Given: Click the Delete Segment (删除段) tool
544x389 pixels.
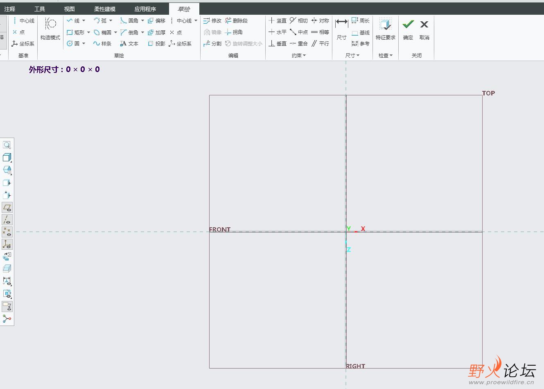Looking at the screenshot, I should coord(236,20).
